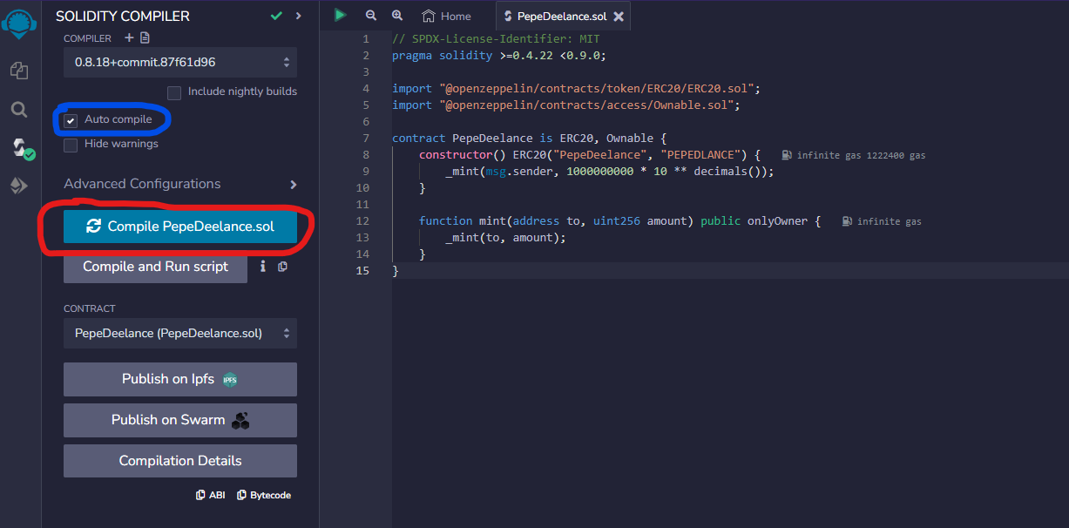Copy the Bytecode to clipboard

pyautogui.click(x=264, y=495)
